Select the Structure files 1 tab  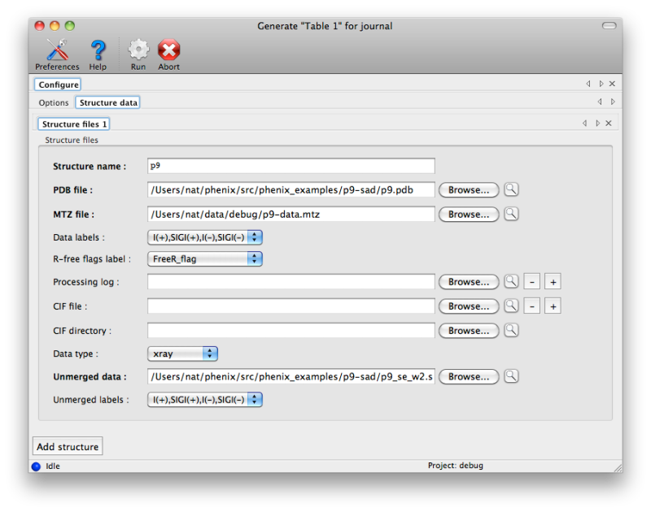click(73, 124)
